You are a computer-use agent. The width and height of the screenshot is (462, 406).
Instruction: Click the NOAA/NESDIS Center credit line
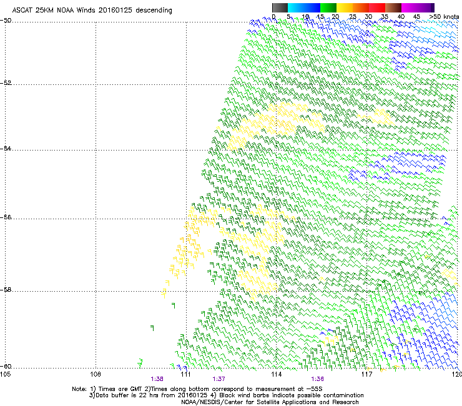(x=270, y=402)
